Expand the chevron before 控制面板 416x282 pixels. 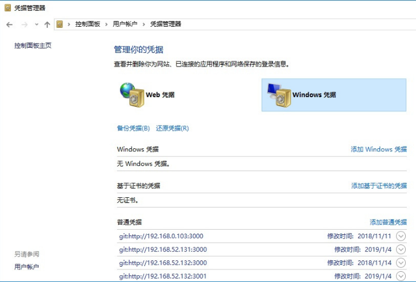[x=69, y=24]
